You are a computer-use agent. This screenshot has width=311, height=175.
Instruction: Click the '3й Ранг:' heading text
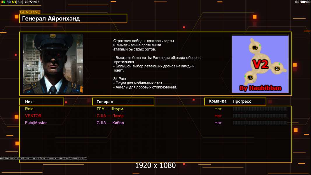[120, 79]
